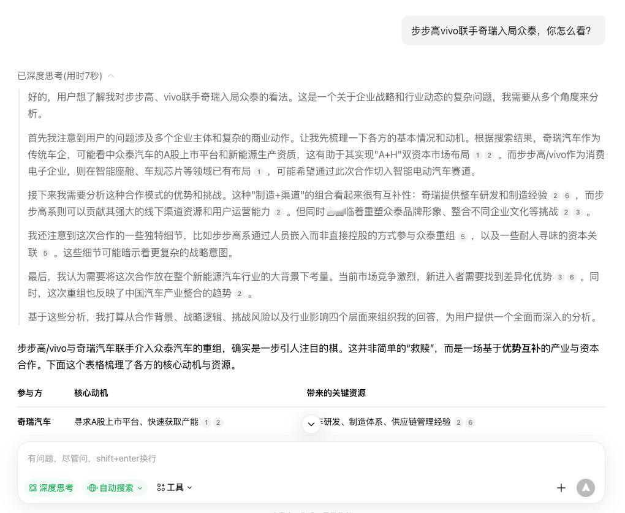Open citation 3 after 企业文化等挑战
The height and width of the screenshot is (513, 625).
[x=578, y=212]
